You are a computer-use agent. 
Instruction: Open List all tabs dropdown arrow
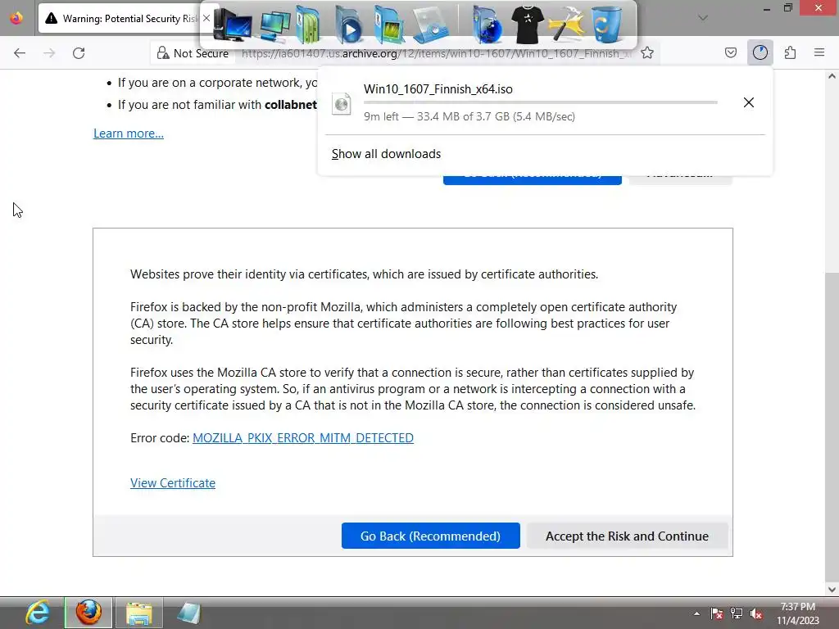point(703,18)
